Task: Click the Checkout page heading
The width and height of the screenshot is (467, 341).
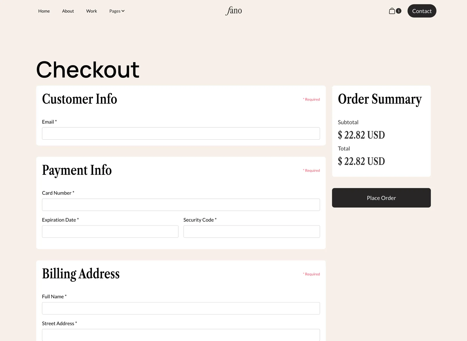Action: tap(87, 70)
